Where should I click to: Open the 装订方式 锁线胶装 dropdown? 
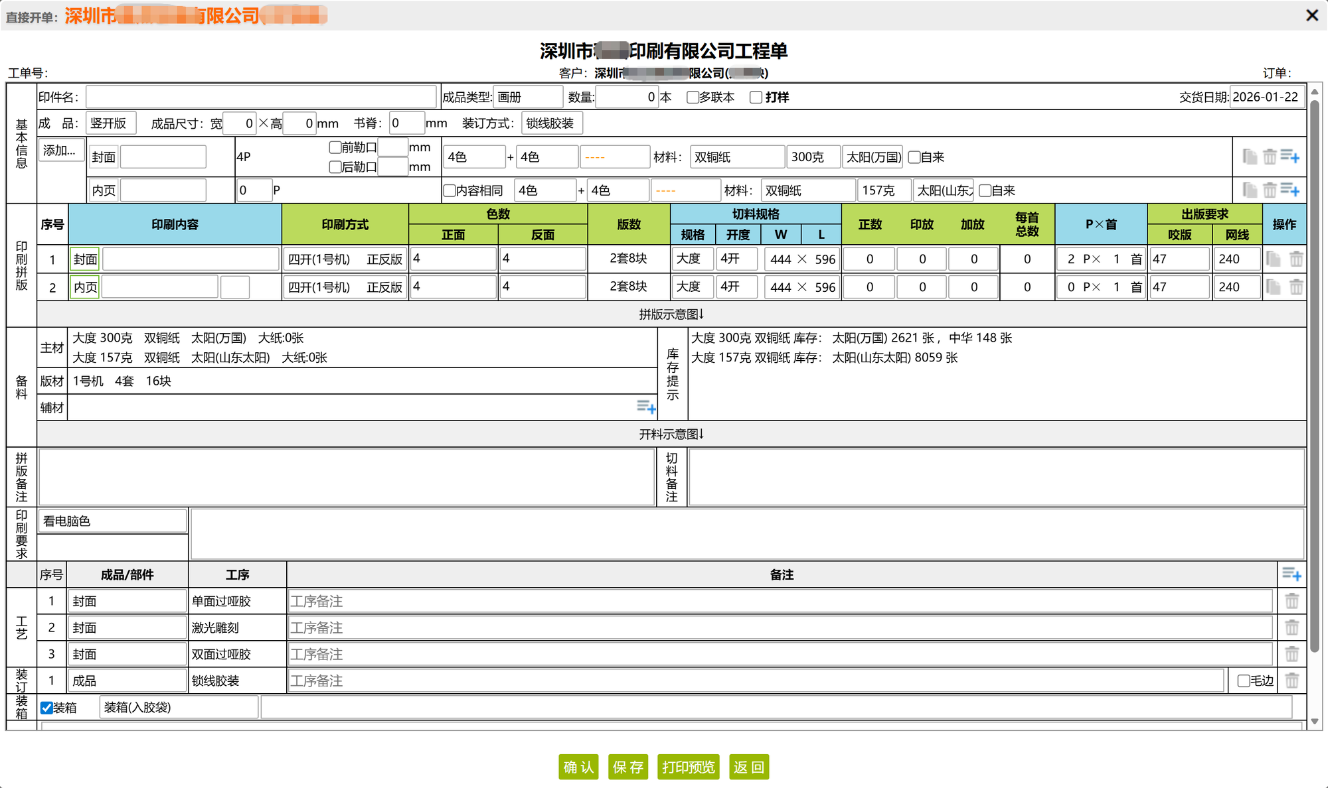(551, 123)
